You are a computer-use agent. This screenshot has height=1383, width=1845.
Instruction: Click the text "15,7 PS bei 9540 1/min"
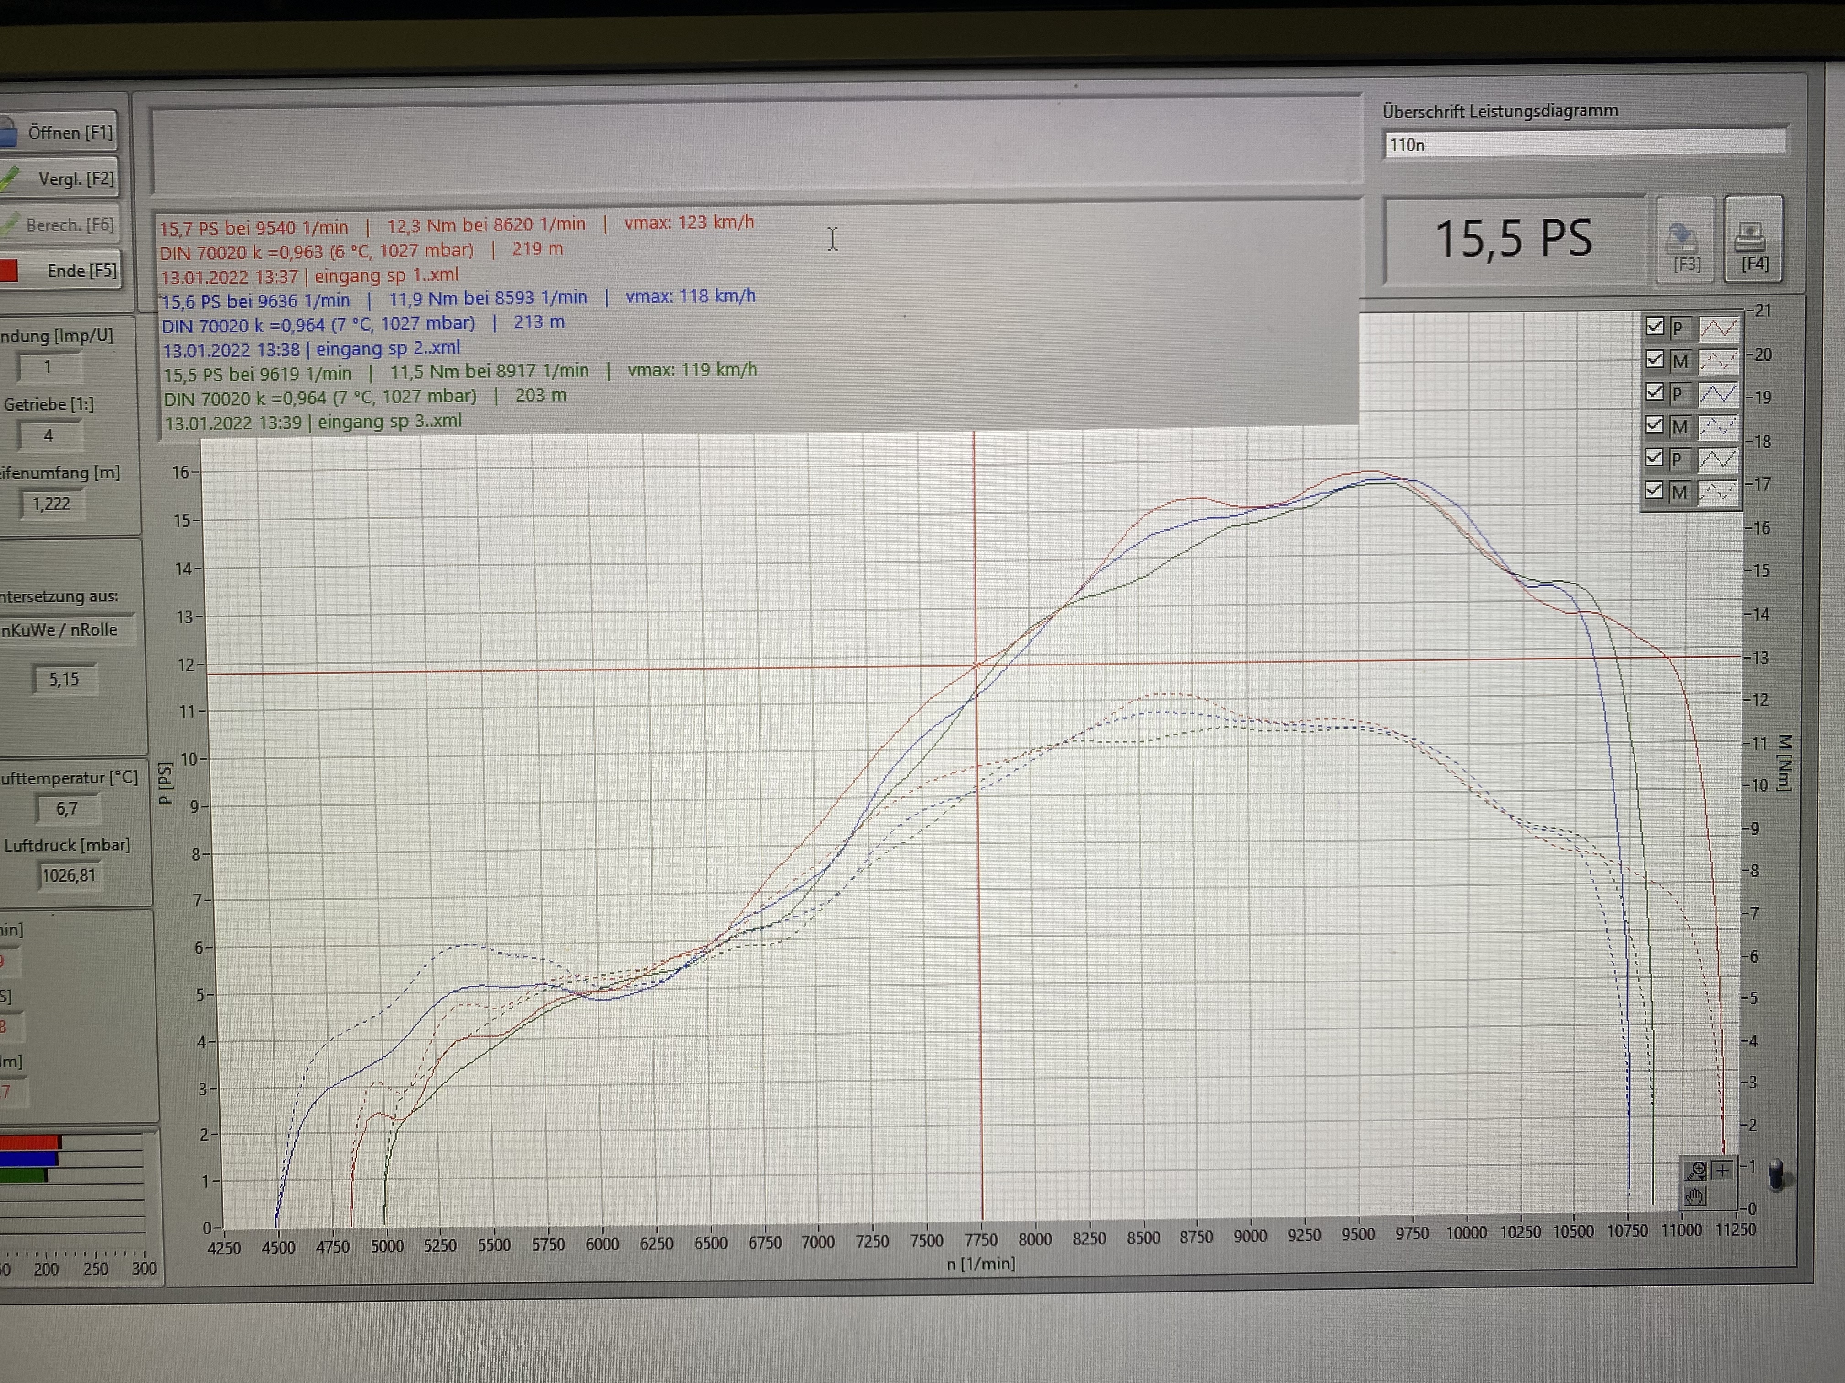coord(254,228)
